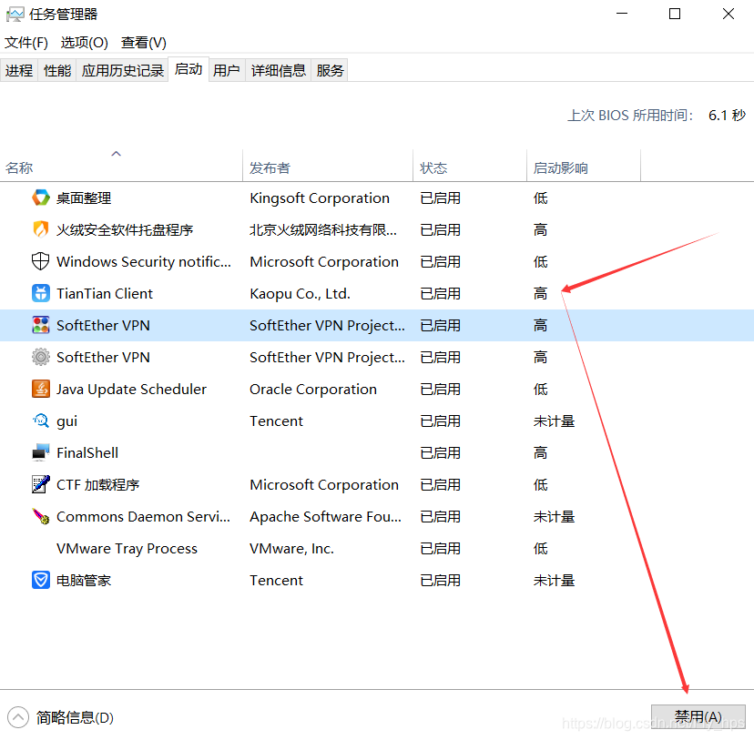
Task: Select the TianTian Client entry
Action: pyautogui.click(x=105, y=294)
